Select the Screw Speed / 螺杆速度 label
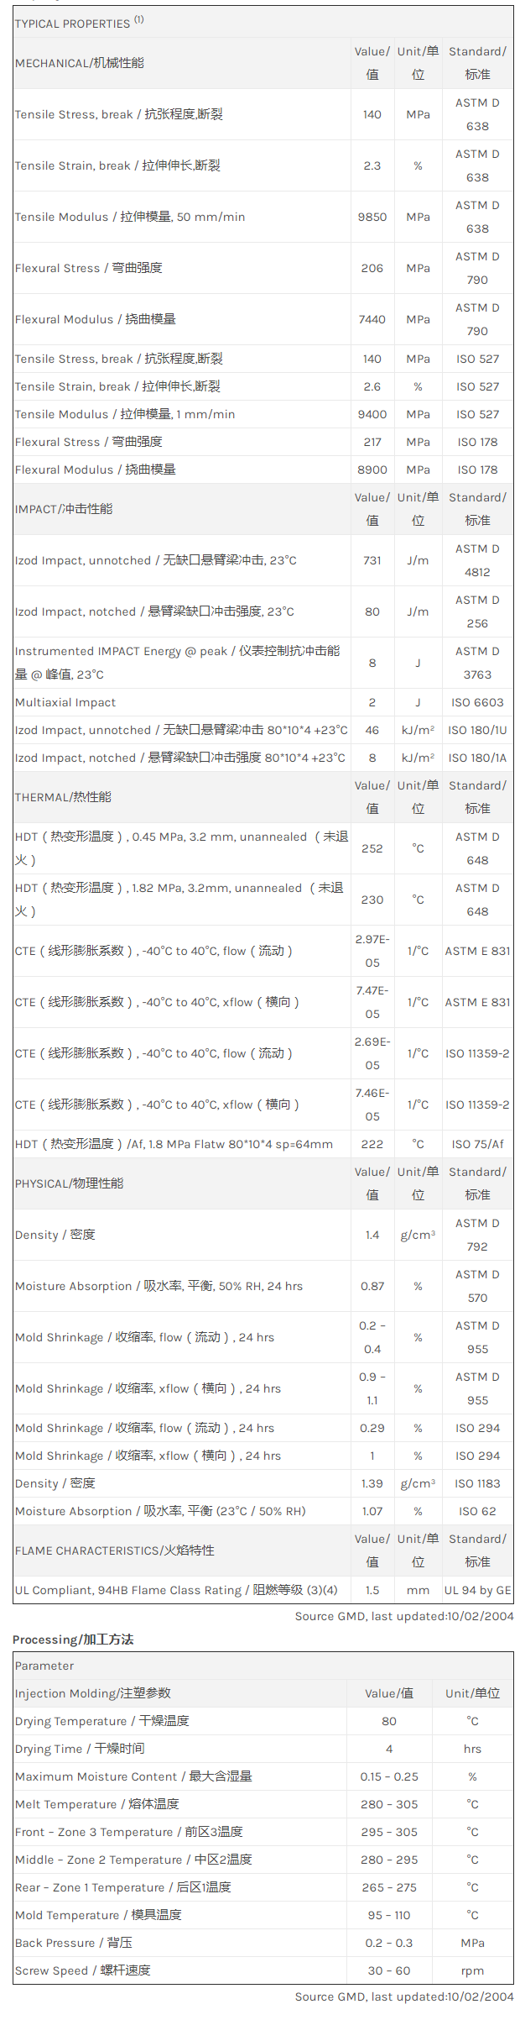 pyautogui.click(x=82, y=1970)
